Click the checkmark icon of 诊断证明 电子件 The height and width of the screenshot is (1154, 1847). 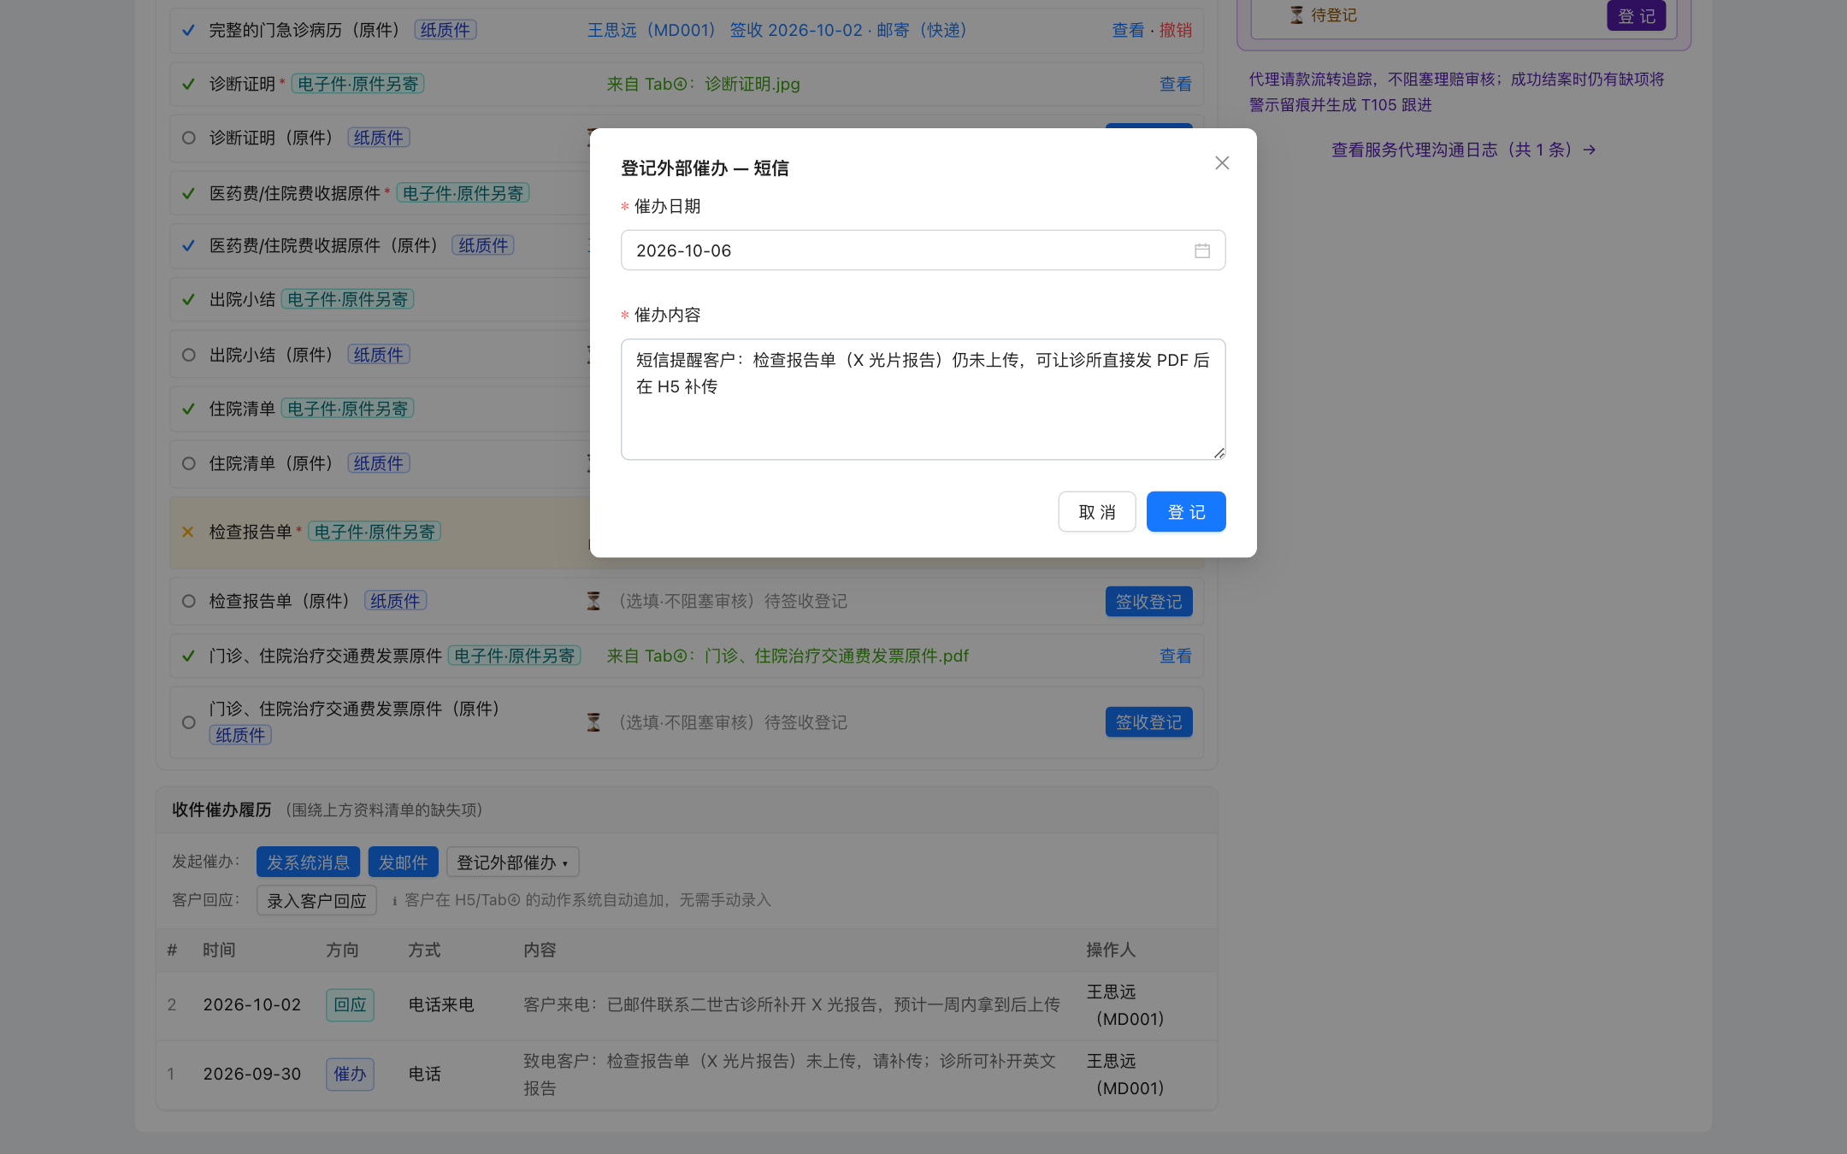[x=188, y=84]
